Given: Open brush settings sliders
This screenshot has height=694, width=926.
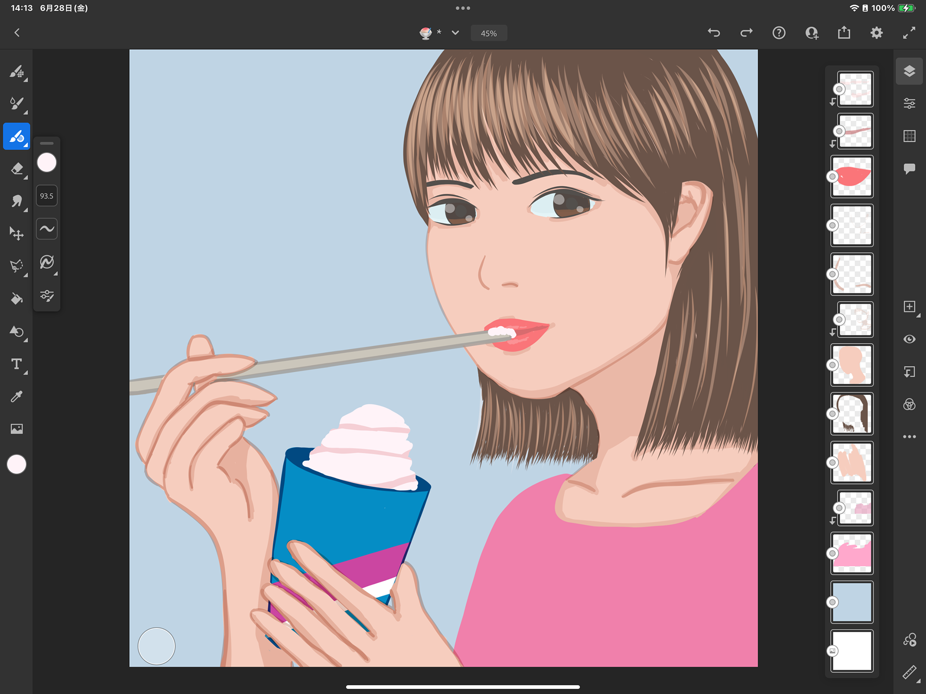Looking at the screenshot, I should click(47, 295).
